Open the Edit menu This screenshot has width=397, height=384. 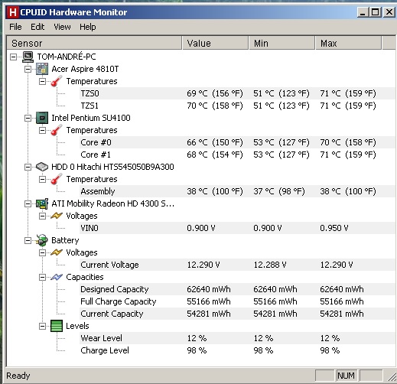(x=37, y=27)
